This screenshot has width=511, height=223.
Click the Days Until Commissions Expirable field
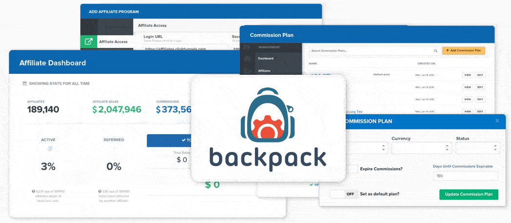(466, 176)
